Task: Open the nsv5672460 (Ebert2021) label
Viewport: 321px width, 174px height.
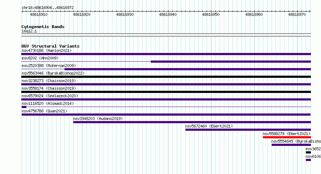Action: click(209, 126)
